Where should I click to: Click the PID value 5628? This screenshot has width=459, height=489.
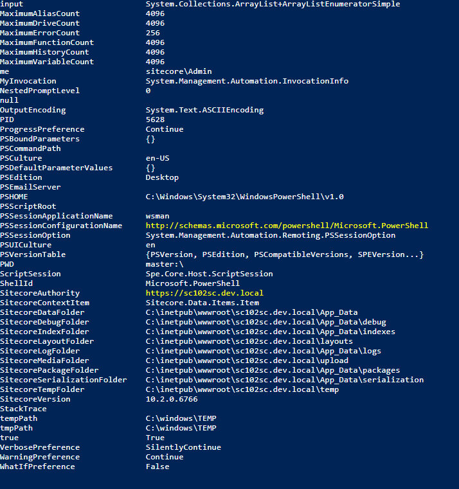click(x=155, y=120)
